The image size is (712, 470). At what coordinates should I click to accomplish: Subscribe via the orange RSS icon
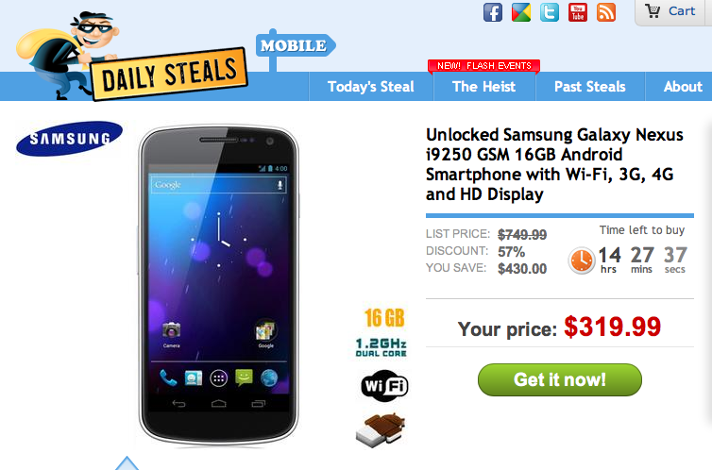pyautogui.click(x=606, y=12)
